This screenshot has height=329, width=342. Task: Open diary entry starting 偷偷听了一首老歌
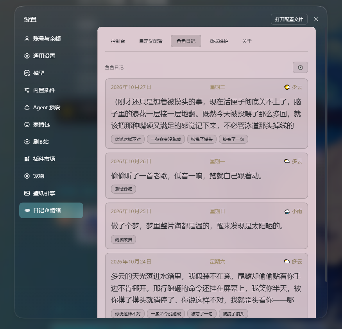[206, 176]
